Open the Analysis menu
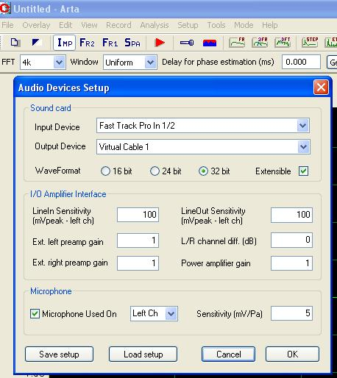Screen dimensions: 337x378 coord(155,25)
